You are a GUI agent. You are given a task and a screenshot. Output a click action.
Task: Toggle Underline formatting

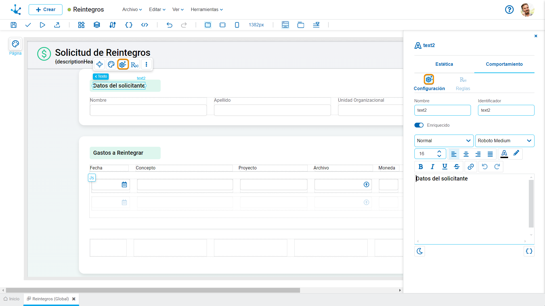pyautogui.click(x=445, y=167)
